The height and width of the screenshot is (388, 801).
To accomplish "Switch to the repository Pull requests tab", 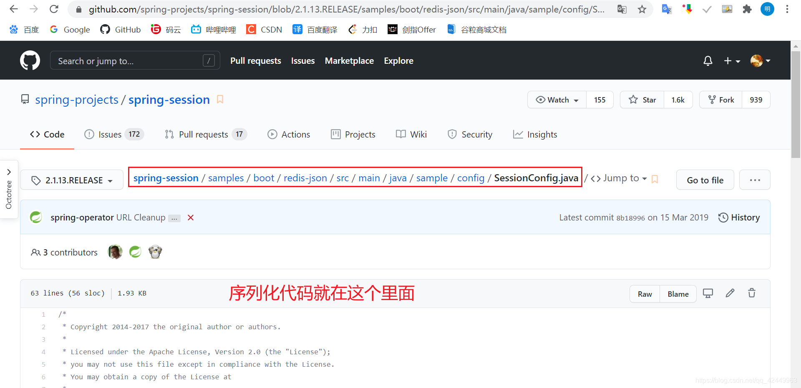I will coord(206,134).
